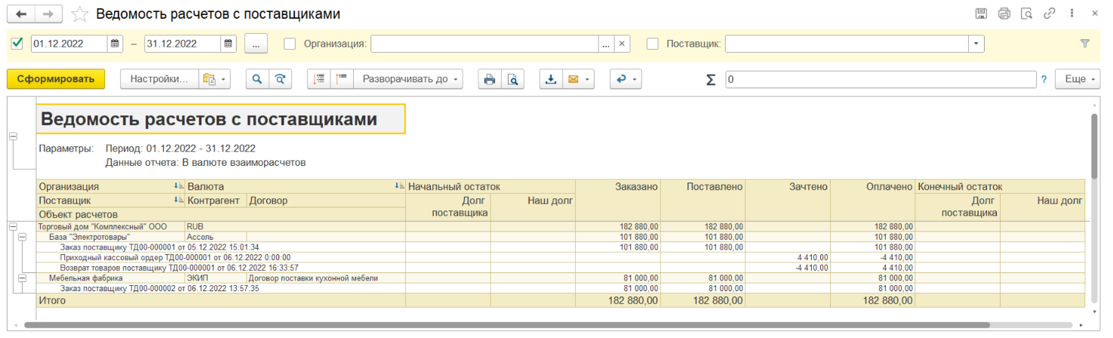1113x338 pixels.
Task: Save report to file with download icon
Action: (x=550, y=79)
